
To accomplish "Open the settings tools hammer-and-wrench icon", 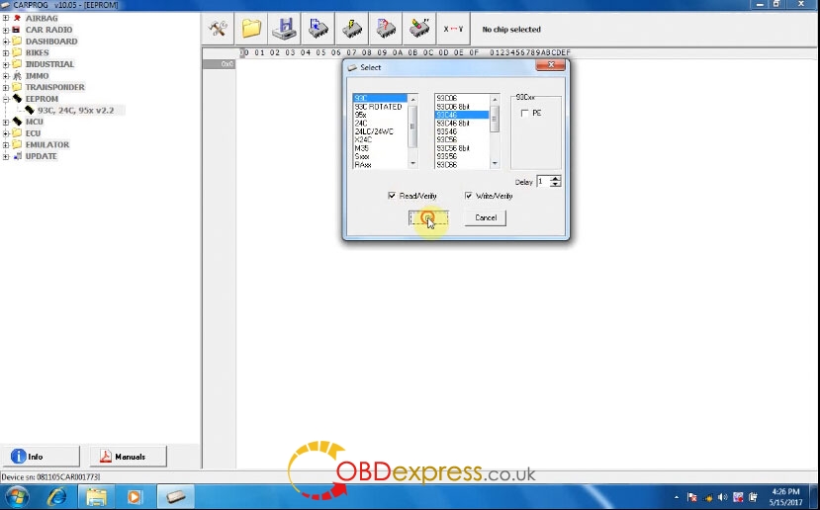I will coord(218,29).
